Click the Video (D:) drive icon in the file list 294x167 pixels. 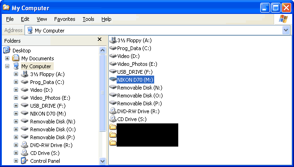[x=113, y=56]
